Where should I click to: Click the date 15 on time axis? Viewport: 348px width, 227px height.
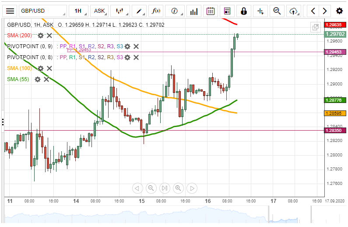141,201
